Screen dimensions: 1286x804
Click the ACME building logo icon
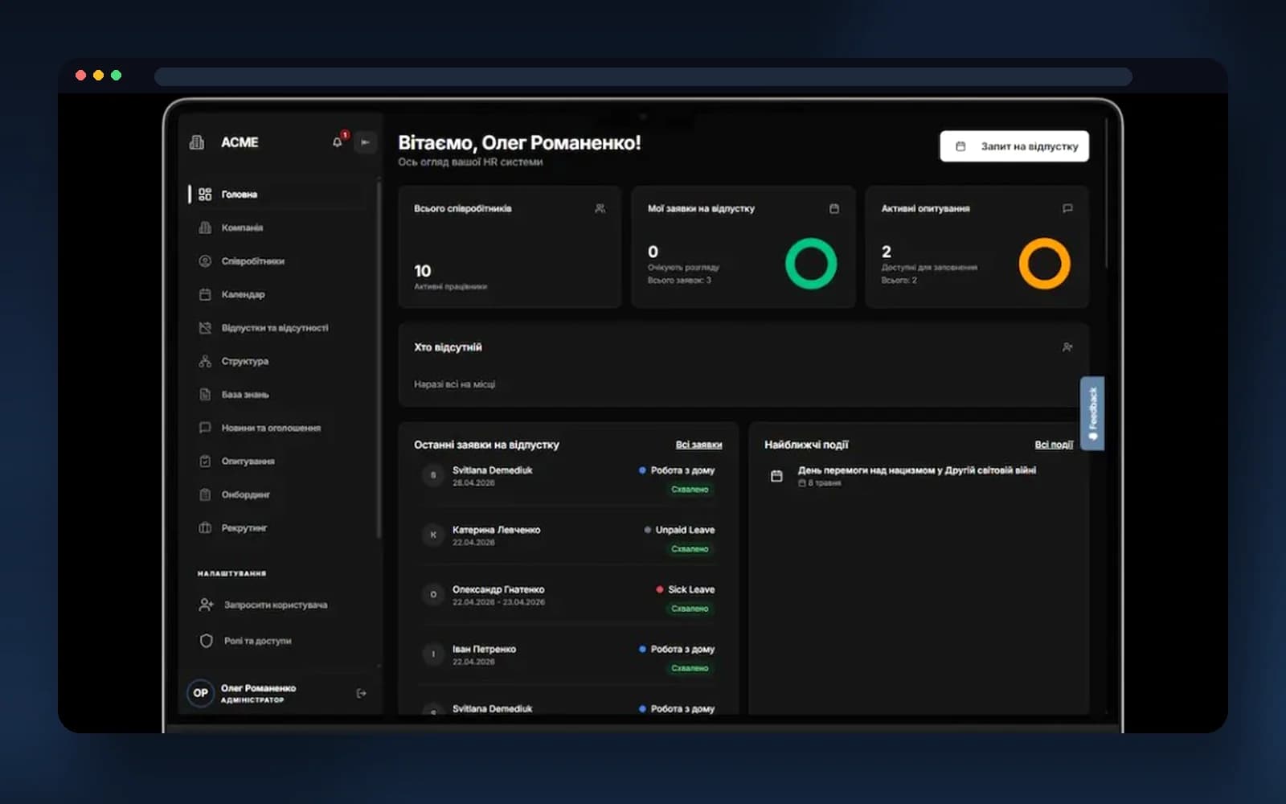pyautogui.click(x=197, y=142)
